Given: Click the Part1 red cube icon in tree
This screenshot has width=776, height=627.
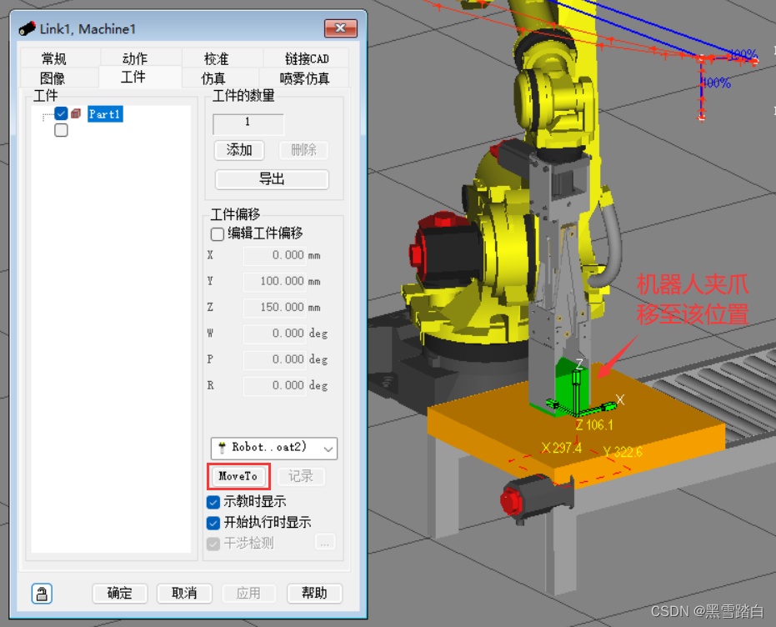Looking at the screenshot, I should coord(76,113).
